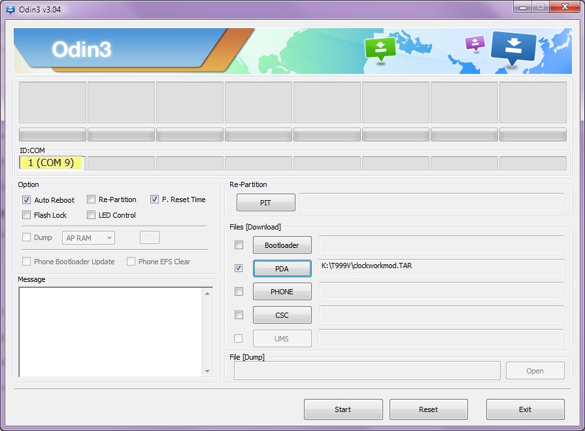The height and width of the screenshot is (431, 585).
Task: Enable the Re-Partition checkbox
Action: pyautogui.click(x=92, y=199)
